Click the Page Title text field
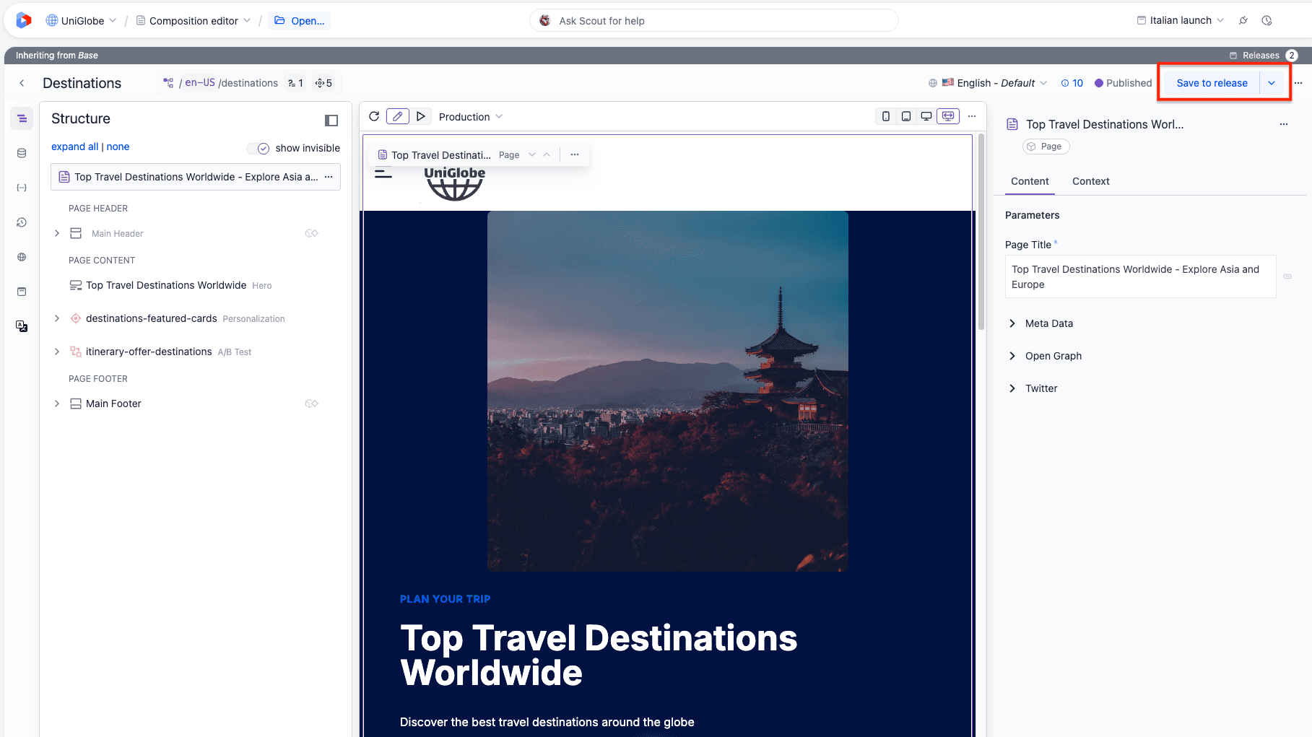This screenshot has height=737, width=1312. click(1140, 276)
